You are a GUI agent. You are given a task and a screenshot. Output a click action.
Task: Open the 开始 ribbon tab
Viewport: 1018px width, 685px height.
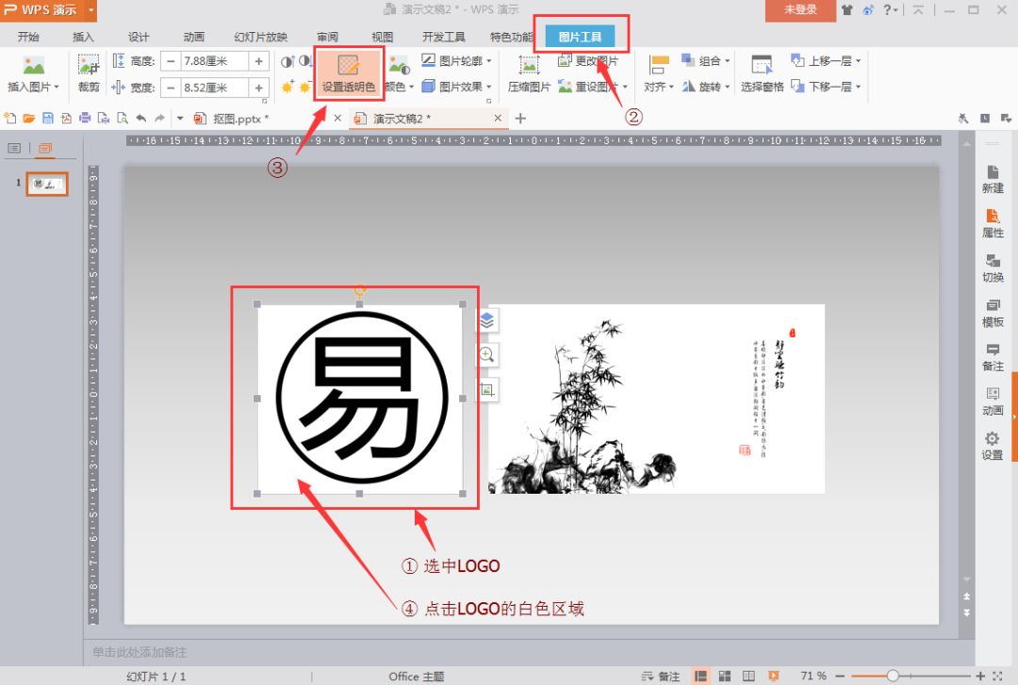[x=28, y=37]
